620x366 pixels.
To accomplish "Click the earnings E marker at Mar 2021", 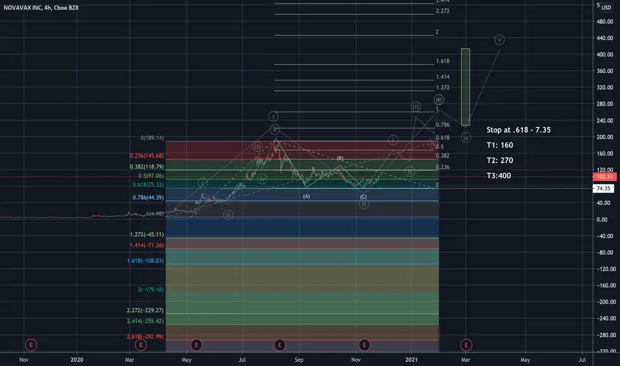I will click(466, 345).
